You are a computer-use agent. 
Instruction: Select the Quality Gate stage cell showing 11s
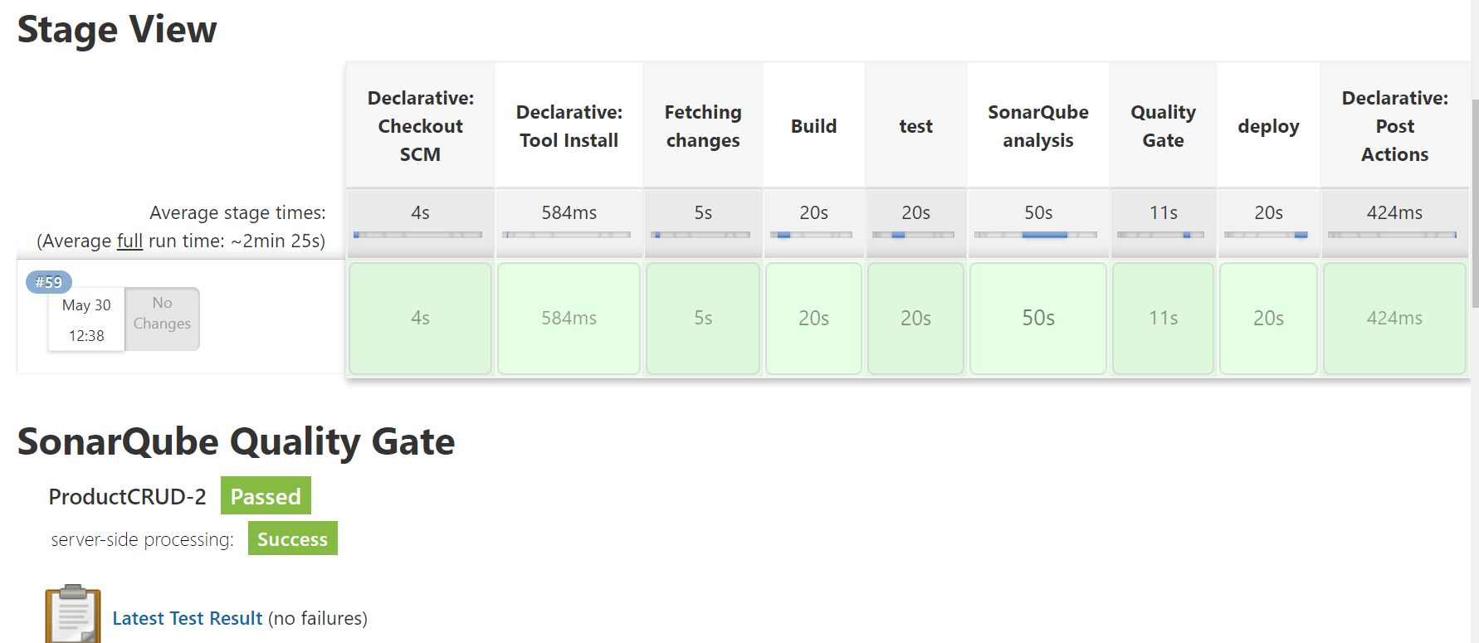pos(1162,318)
